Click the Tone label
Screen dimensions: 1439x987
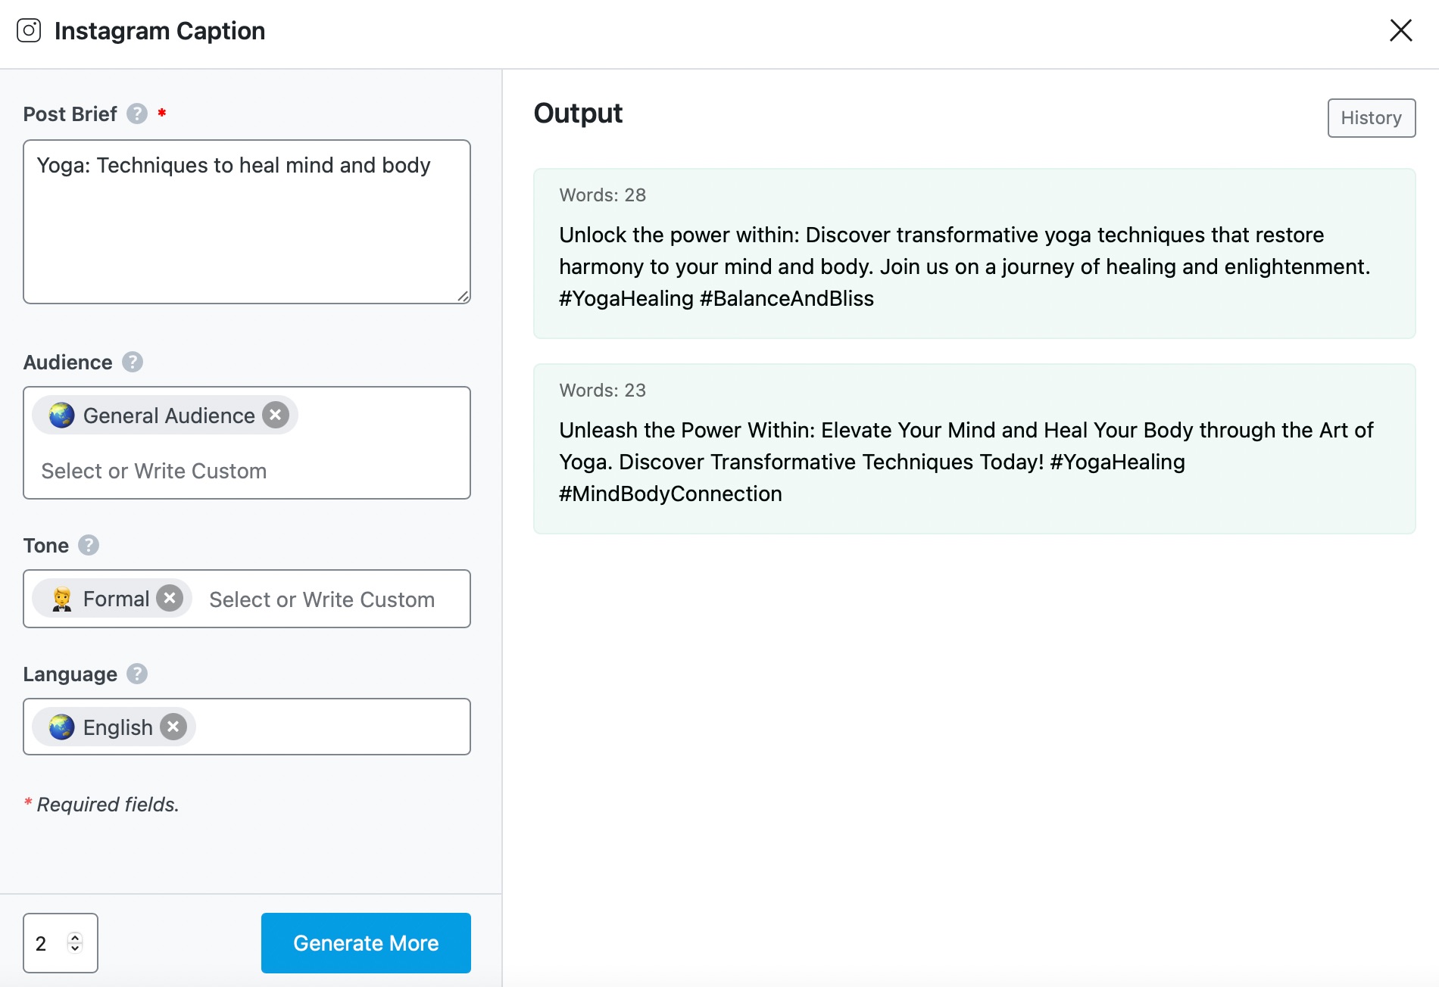tap(45, 546)
